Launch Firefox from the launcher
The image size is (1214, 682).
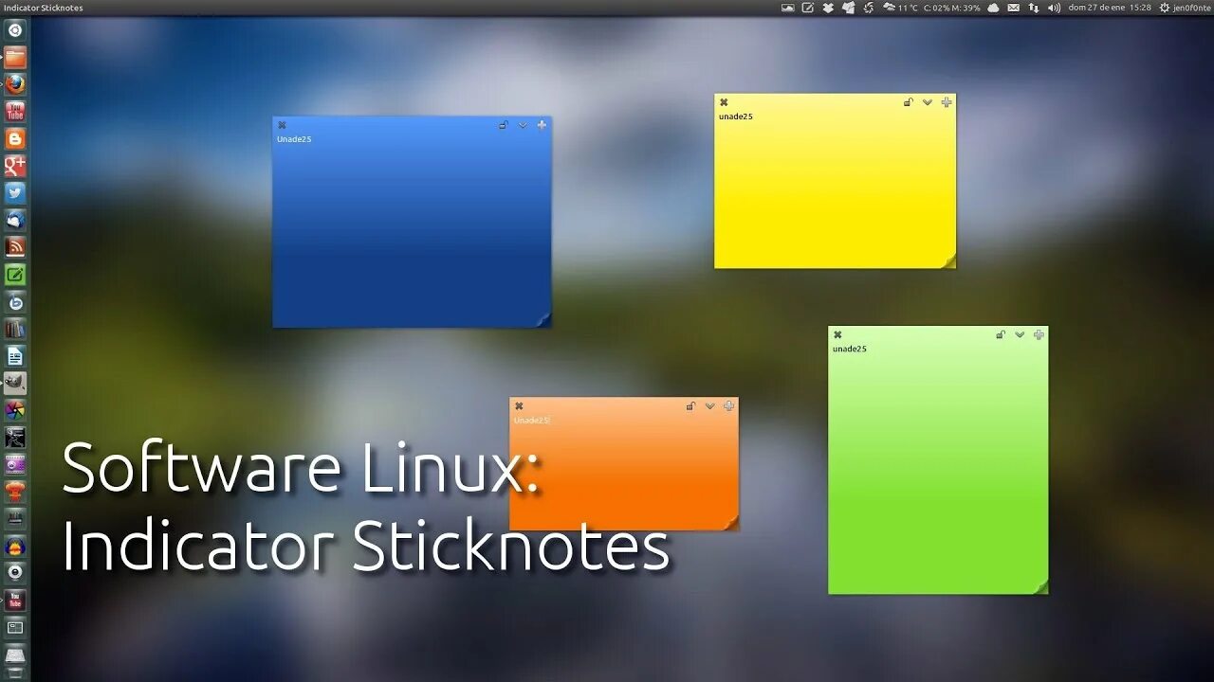click(x=14, y=84)
